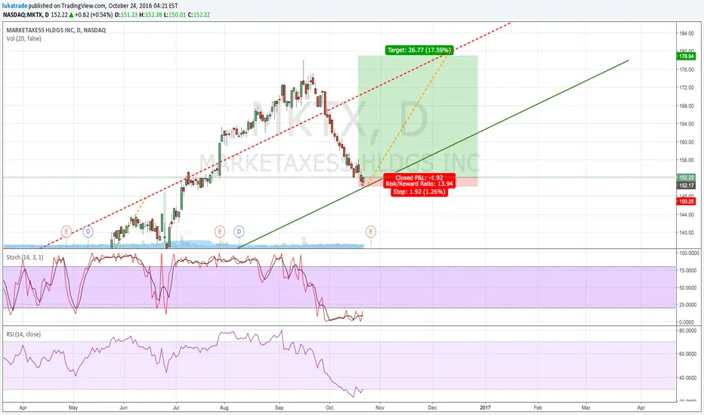
Task: Click the Dec label on time axis
Action: click(432, 407)
